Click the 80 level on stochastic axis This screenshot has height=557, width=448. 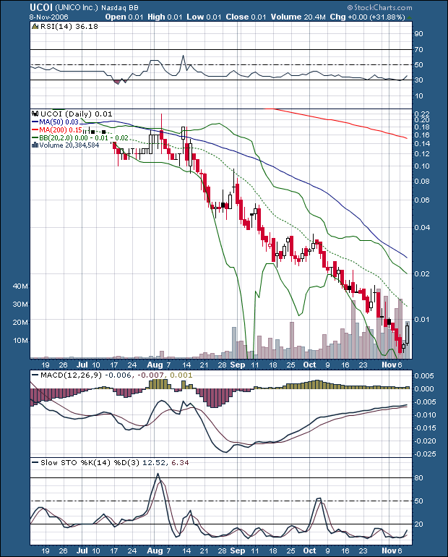click(419, 477)
